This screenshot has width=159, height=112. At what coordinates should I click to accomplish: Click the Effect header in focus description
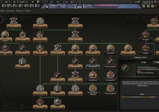click(142, 94)
